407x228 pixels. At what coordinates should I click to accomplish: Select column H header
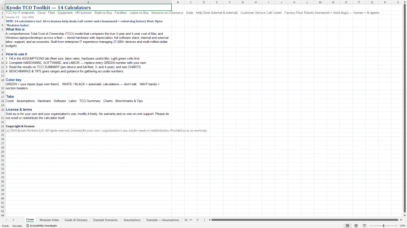pyautogui.click(x=255, y=2)
